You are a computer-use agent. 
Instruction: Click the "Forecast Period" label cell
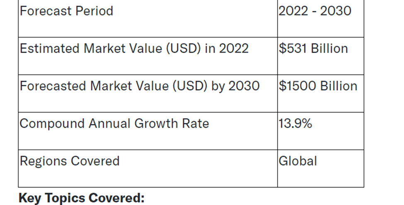[x=66, y=11]
